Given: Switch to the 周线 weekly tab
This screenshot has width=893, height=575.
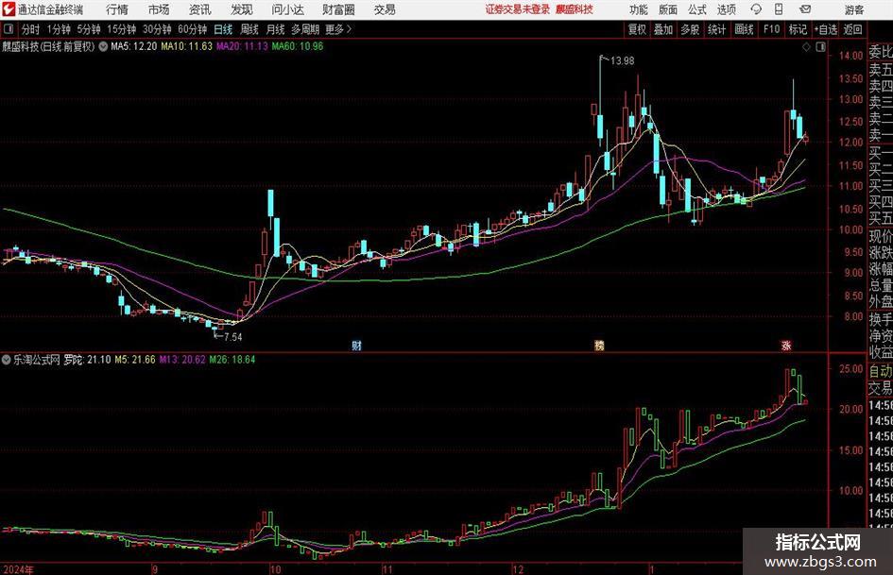Looking at the screenshot, I should pyautogui.click(x=249, y=29).
